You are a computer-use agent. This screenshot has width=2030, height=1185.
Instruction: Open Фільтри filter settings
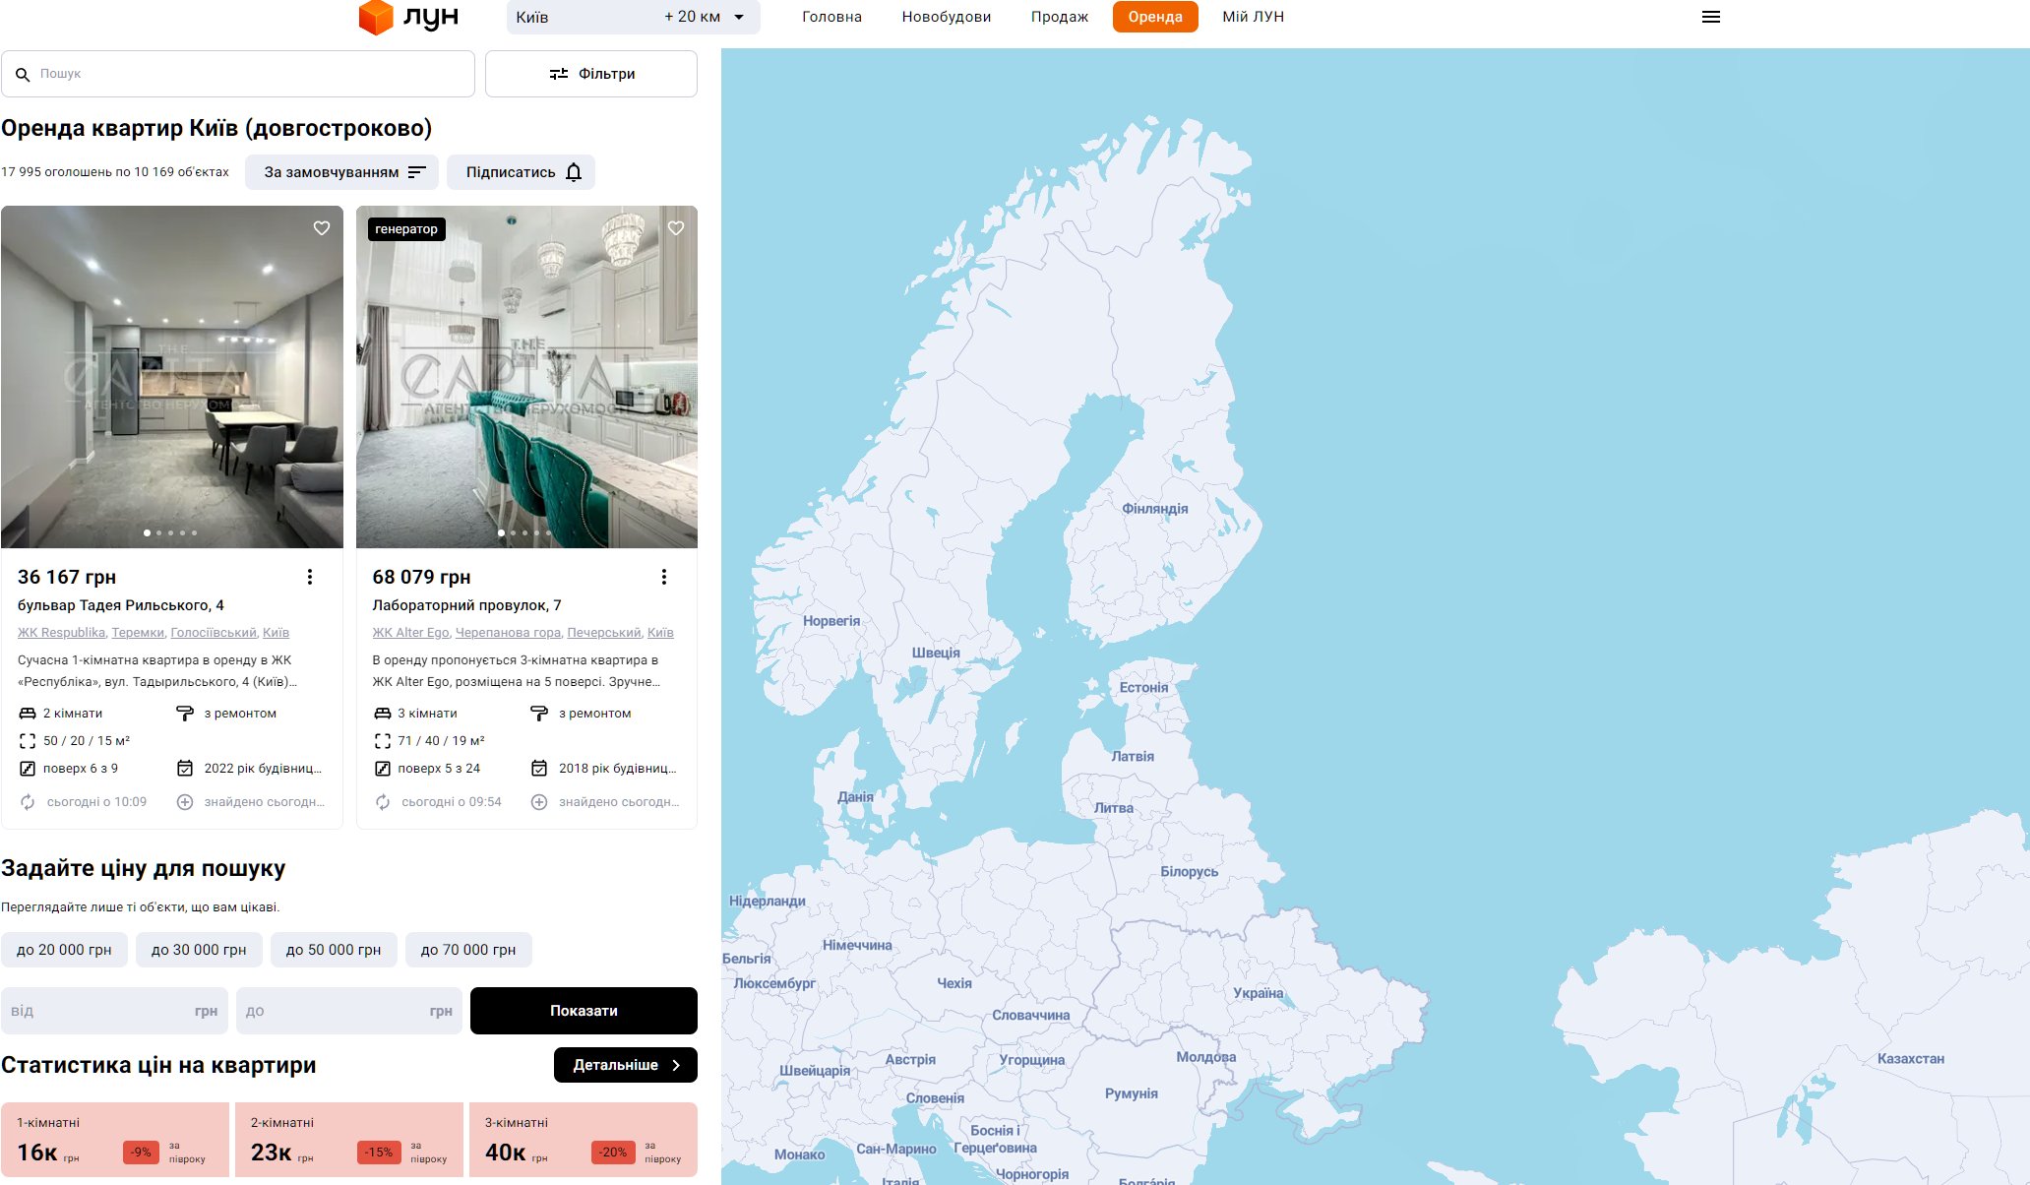click(591, 74)
